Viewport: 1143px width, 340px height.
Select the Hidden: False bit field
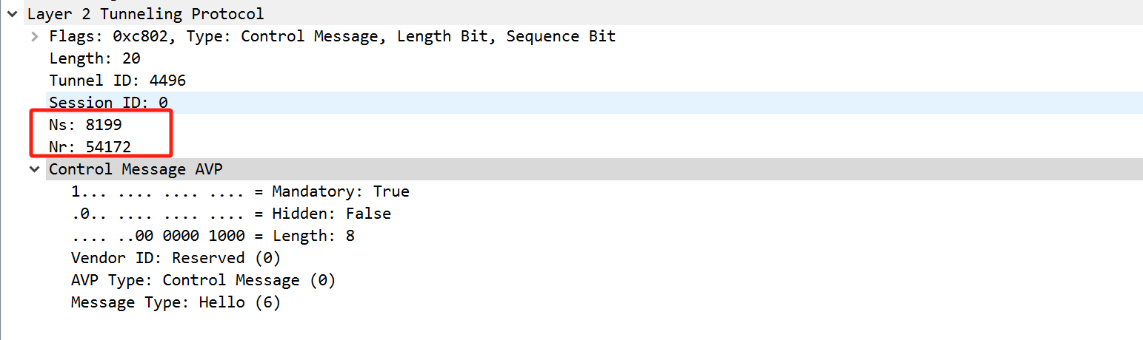[x=331, y=214]
